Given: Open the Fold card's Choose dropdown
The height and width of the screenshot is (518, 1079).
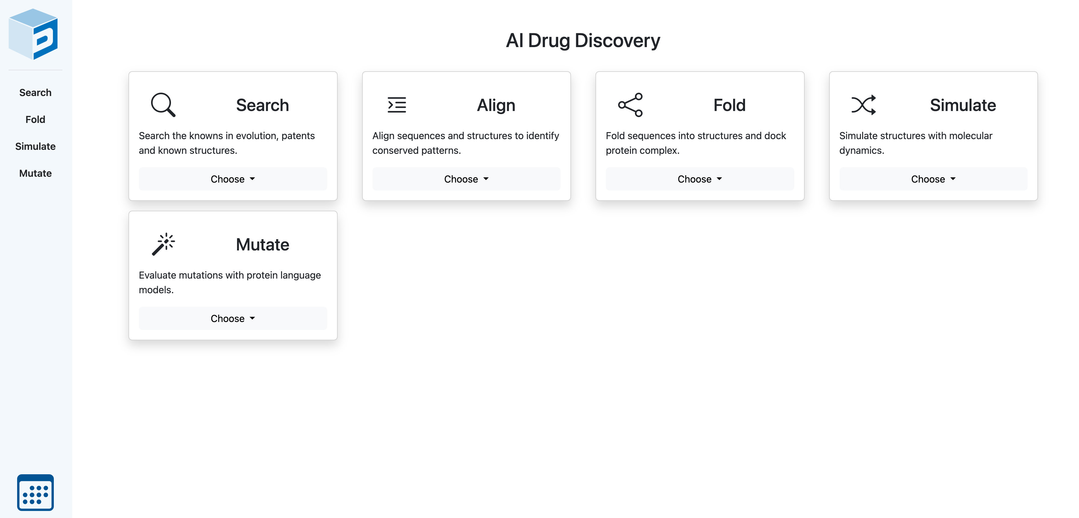Looking at the screenshot, I should (699, 179).
